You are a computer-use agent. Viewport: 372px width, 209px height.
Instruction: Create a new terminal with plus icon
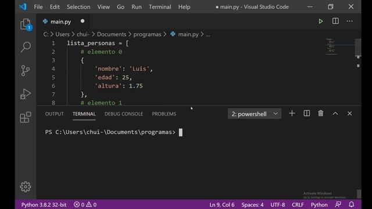[x=292, y=114]
